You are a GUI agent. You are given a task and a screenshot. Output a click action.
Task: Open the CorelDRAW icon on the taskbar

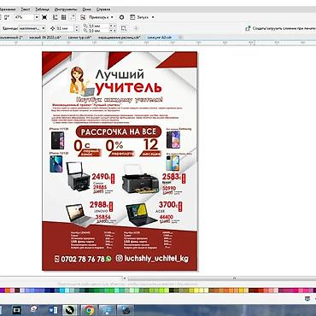click(70, 310)
